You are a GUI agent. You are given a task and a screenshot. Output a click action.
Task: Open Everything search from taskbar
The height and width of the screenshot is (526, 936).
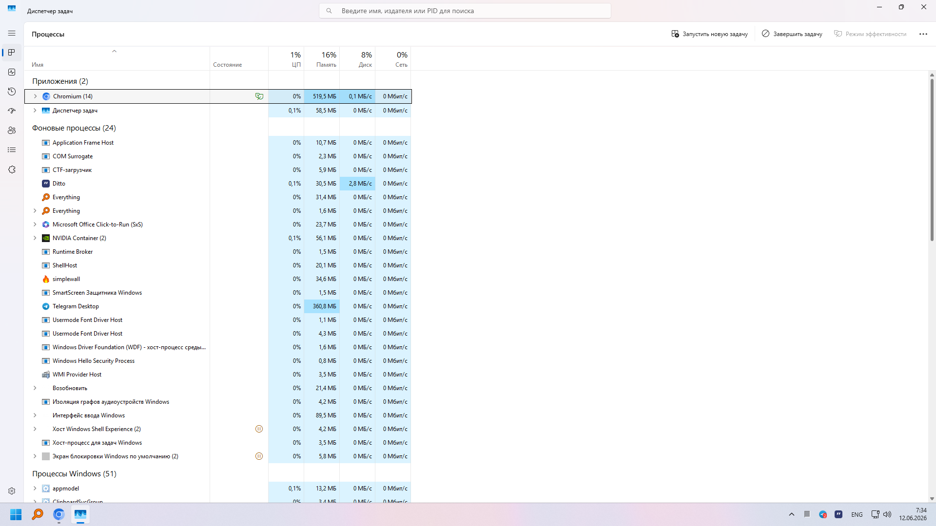pyautogui.click(x=38, y=514)
